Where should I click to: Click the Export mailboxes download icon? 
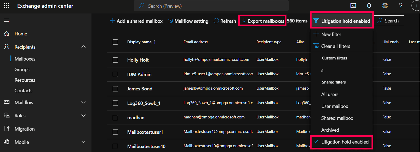244,21
